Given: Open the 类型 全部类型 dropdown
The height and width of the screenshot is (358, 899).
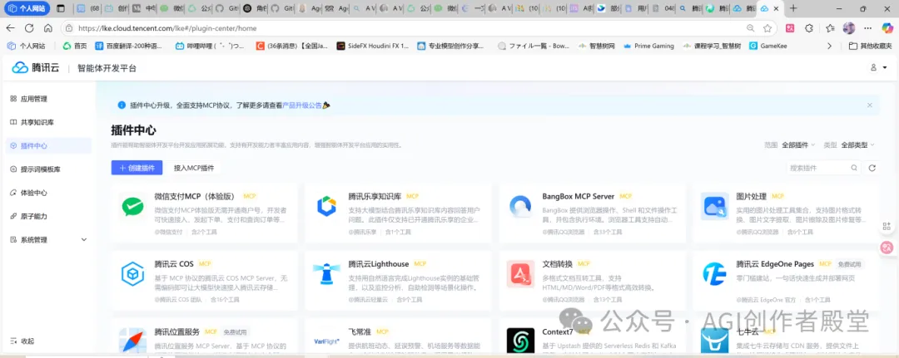Looking at the screenshot, I should point(857,145).
